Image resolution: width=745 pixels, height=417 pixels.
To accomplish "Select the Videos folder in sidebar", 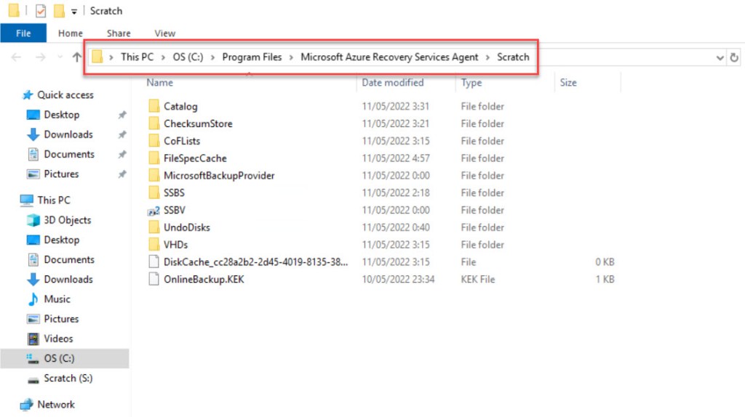I will point(58,339).
